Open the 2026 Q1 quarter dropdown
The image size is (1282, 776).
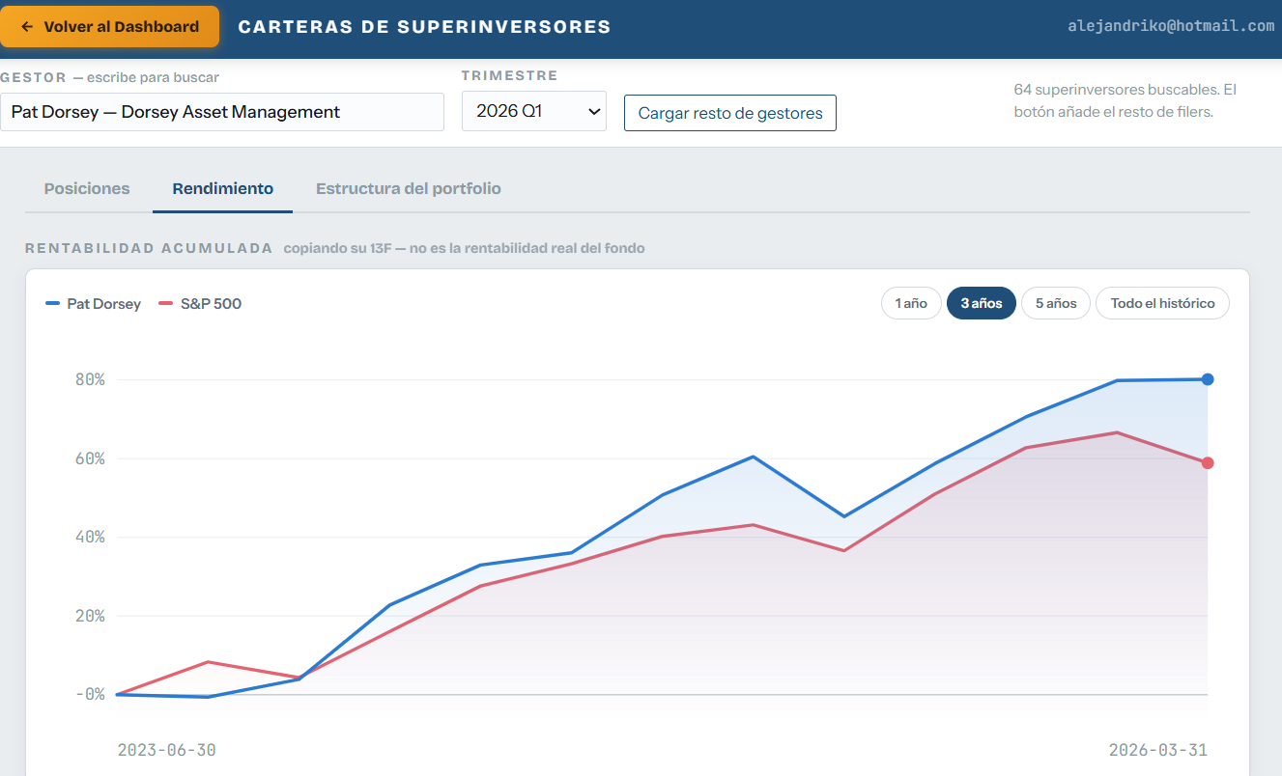(x=534, y=111)
